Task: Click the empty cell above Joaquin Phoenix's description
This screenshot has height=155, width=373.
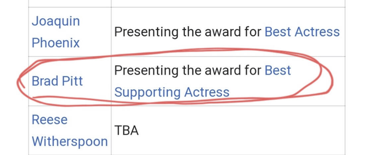Action: (x=228, y=4)
